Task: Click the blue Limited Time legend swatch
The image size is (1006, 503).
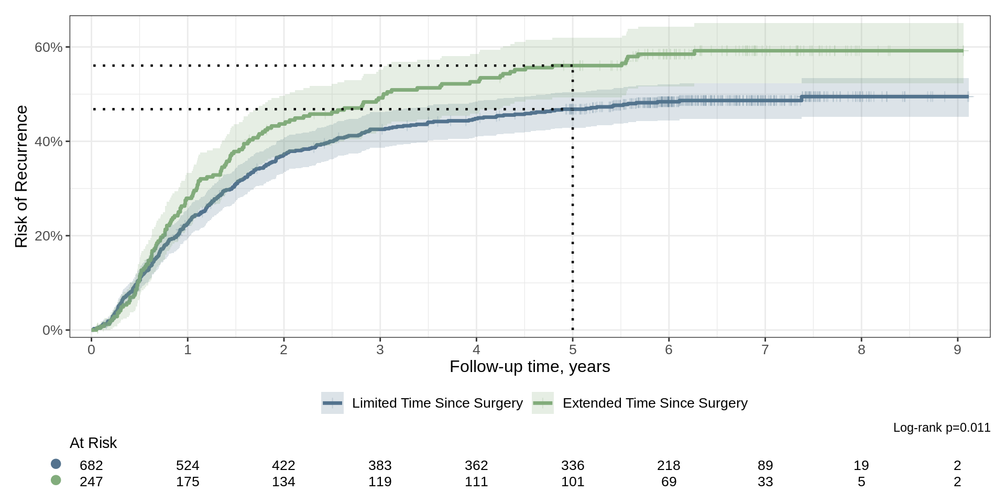Action: pos(332,403)
